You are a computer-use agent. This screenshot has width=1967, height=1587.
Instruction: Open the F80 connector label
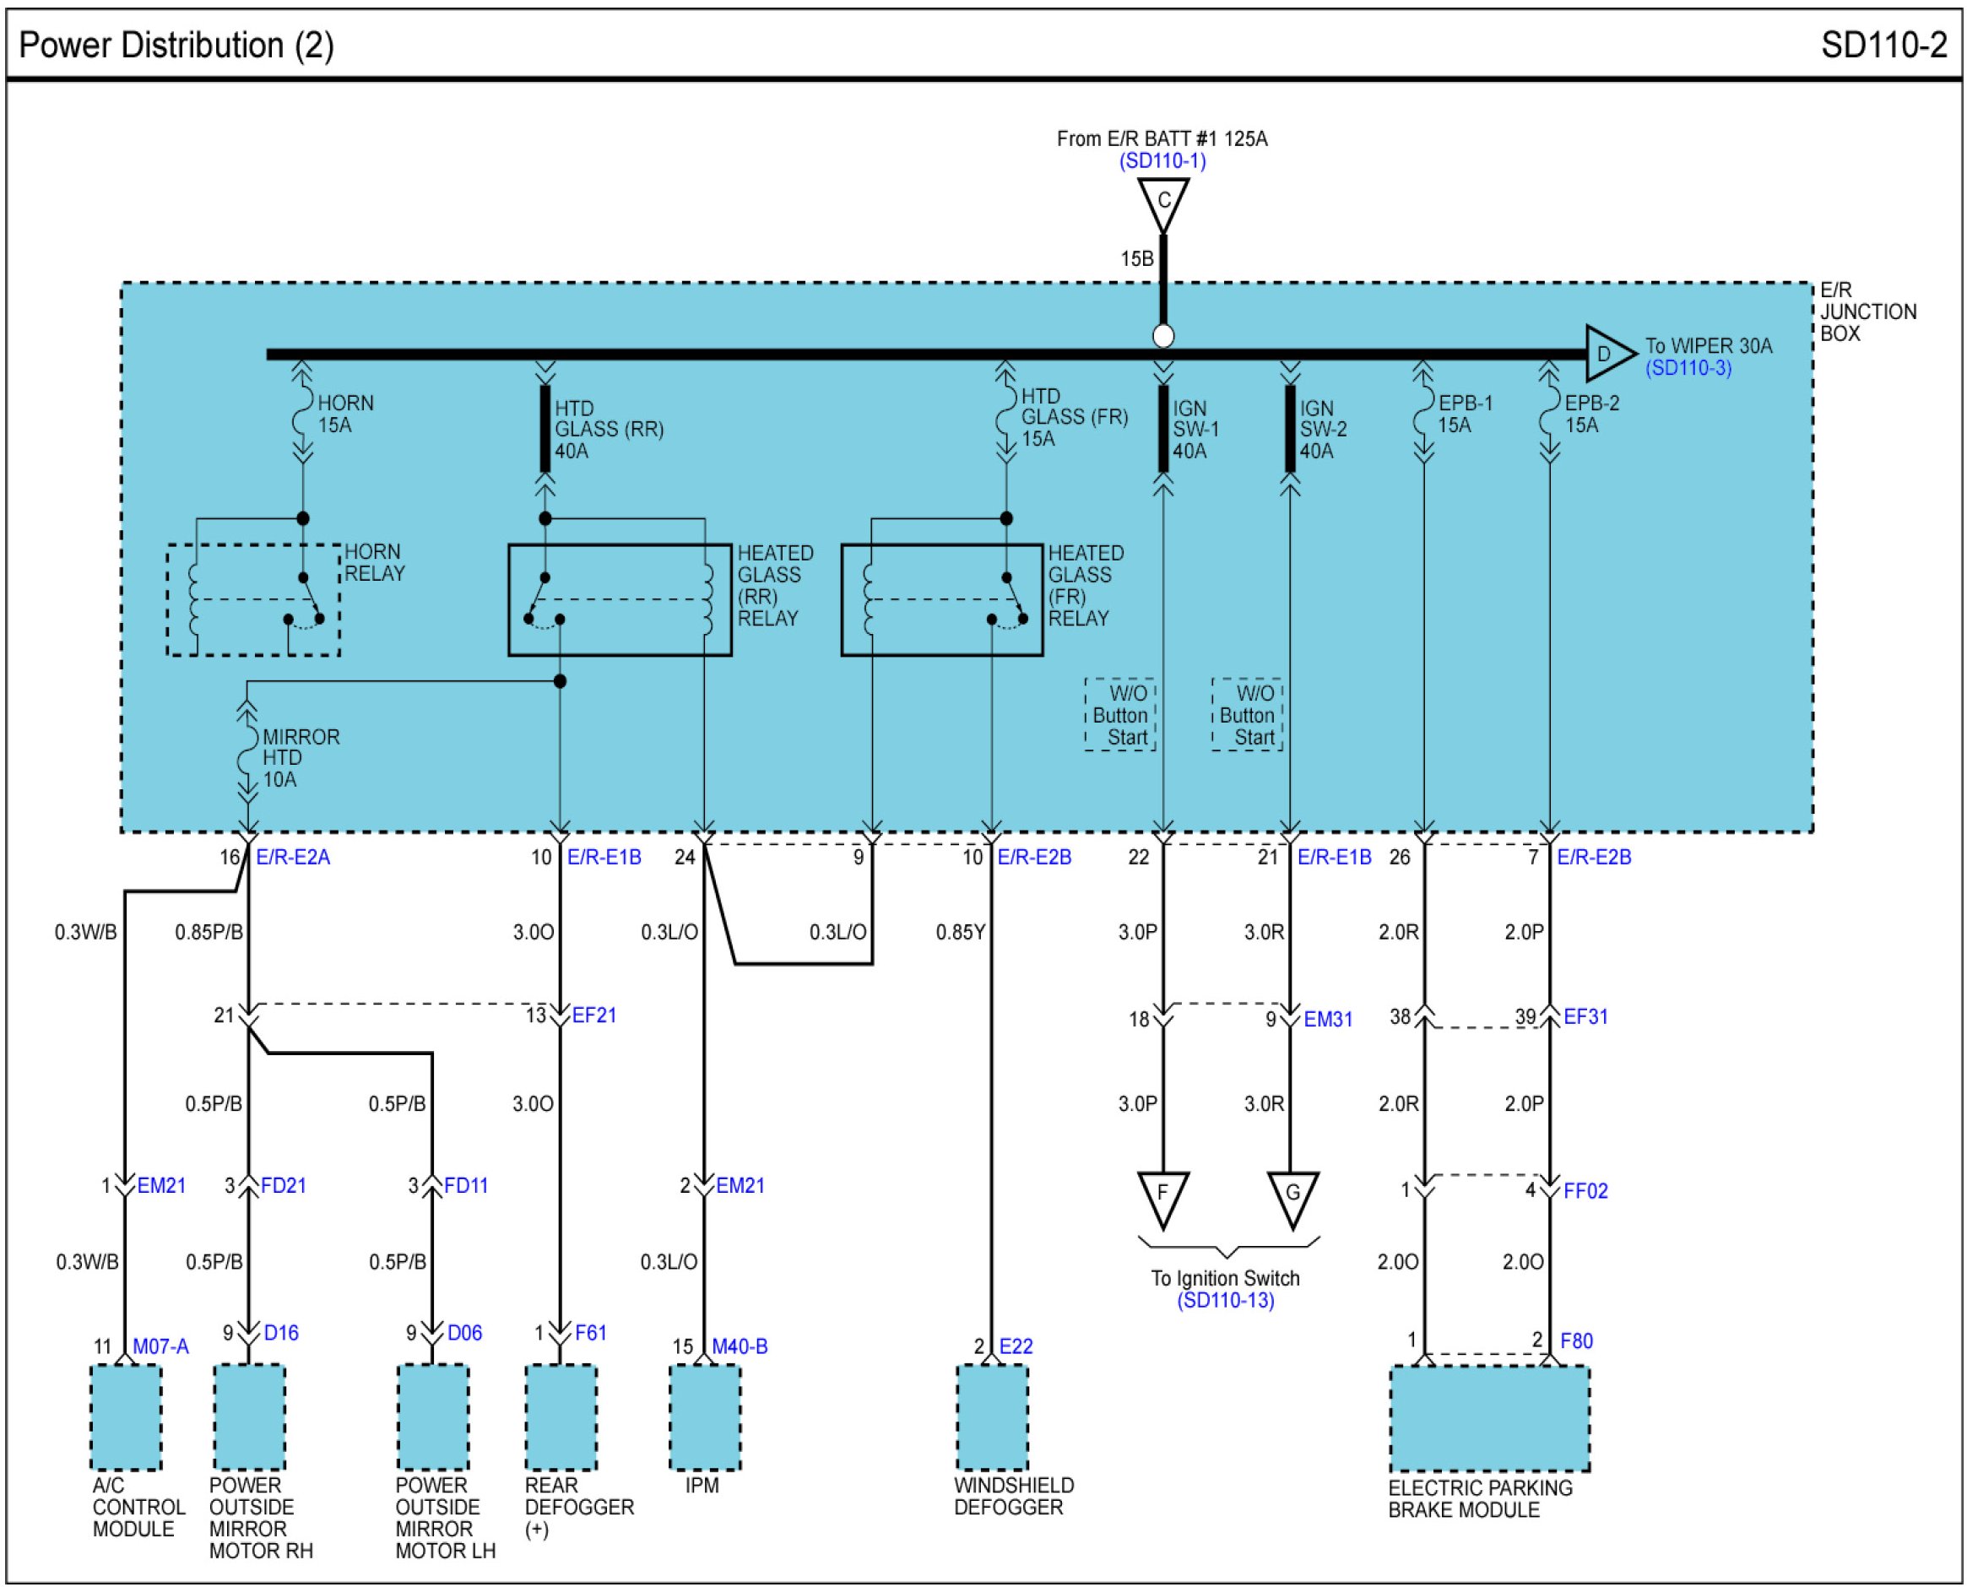(x=1576, y=1341)
